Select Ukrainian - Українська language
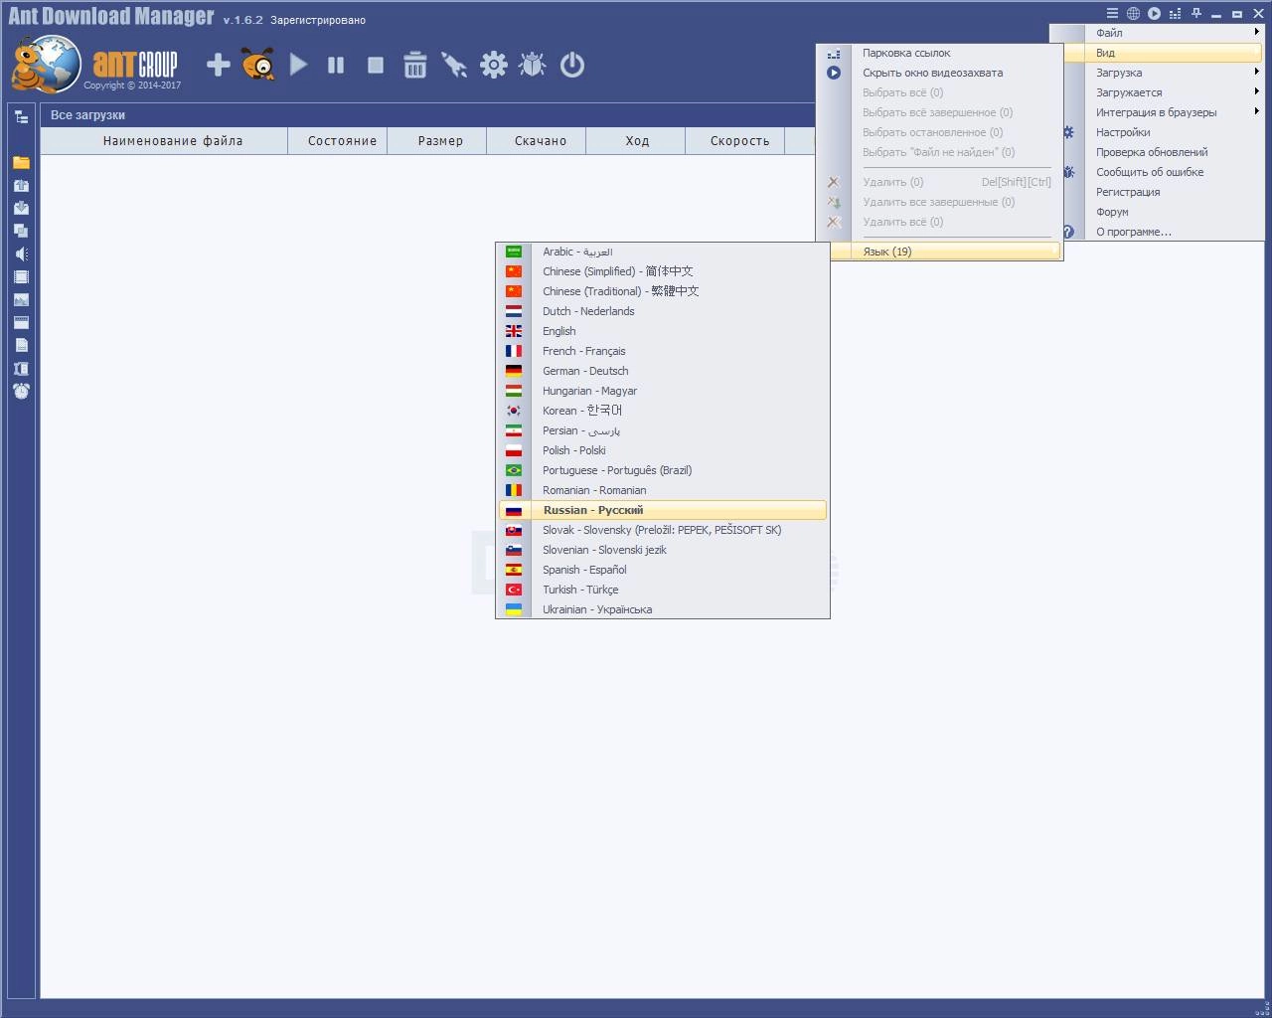 (663, 609)
